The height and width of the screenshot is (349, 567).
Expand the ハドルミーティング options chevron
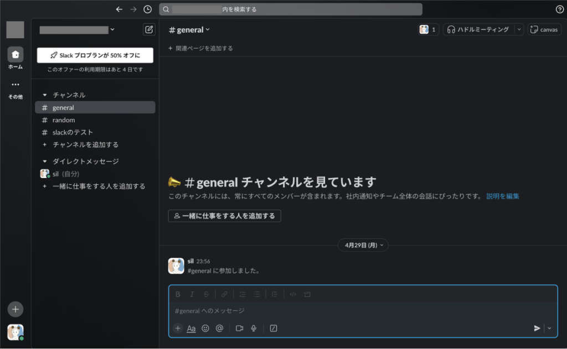click(519, 30)
